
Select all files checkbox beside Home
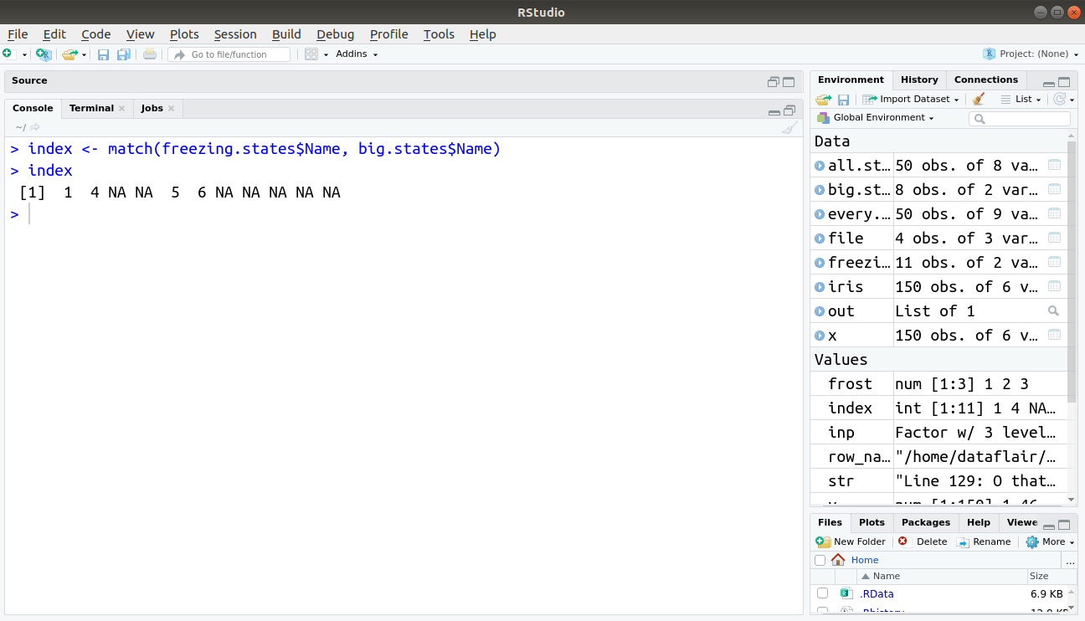pos(820,559)
